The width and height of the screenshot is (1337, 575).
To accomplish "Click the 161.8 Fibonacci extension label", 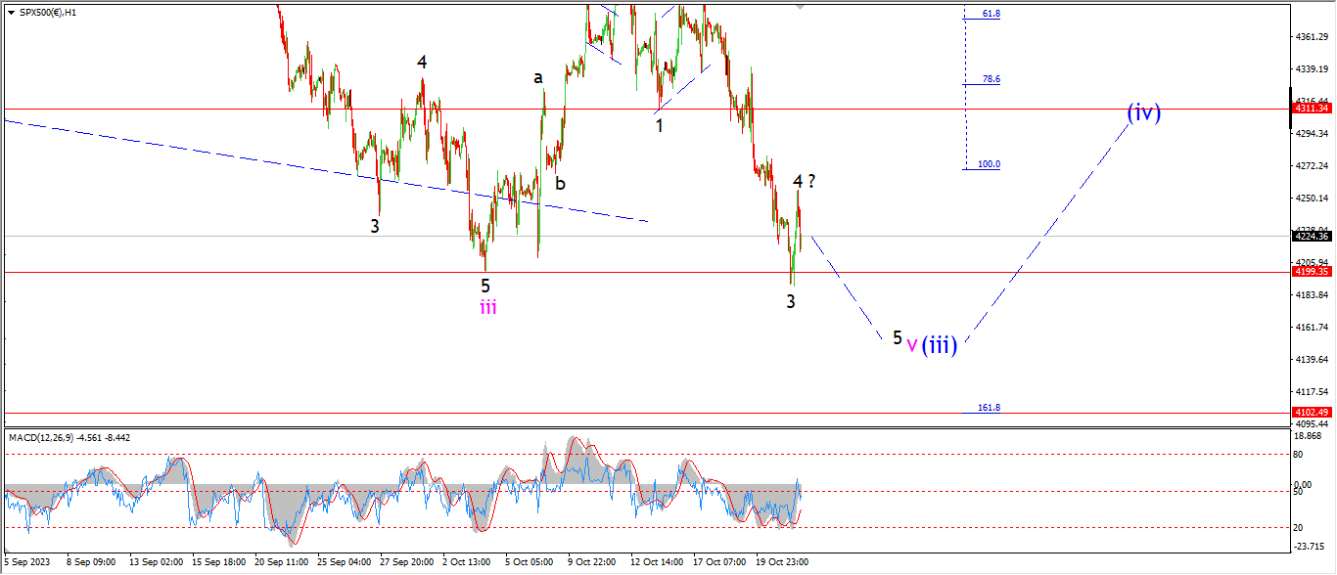I will click(x=989, y=407).
